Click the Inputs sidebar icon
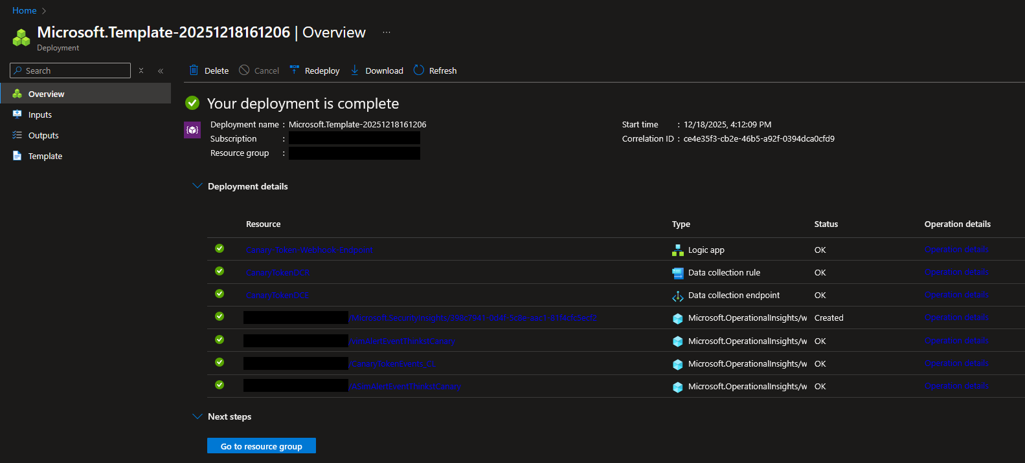This screenshot has height=463, width=1025. click(17, 114)
